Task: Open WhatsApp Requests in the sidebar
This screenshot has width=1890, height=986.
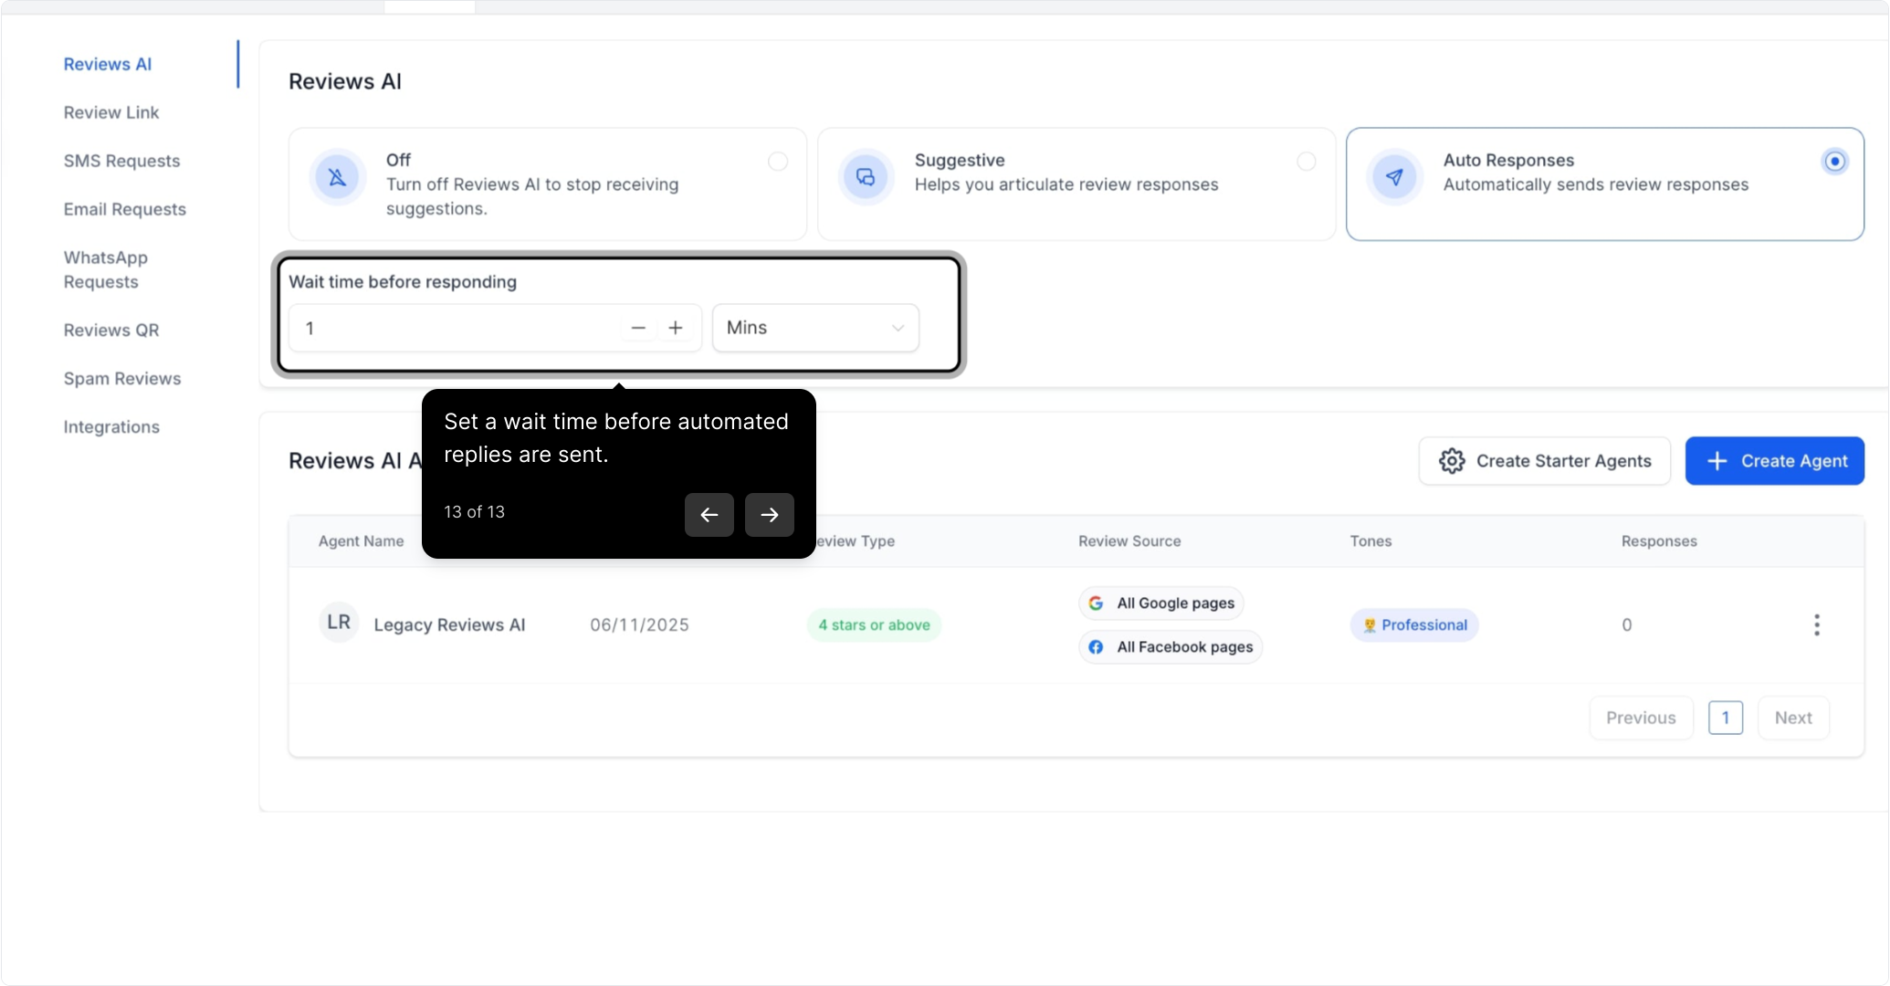Action: (x=106, y=269)
